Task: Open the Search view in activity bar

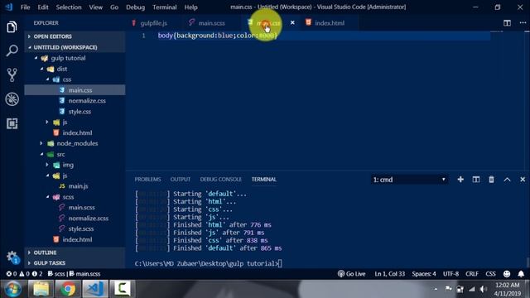Action: coord(12,50)
